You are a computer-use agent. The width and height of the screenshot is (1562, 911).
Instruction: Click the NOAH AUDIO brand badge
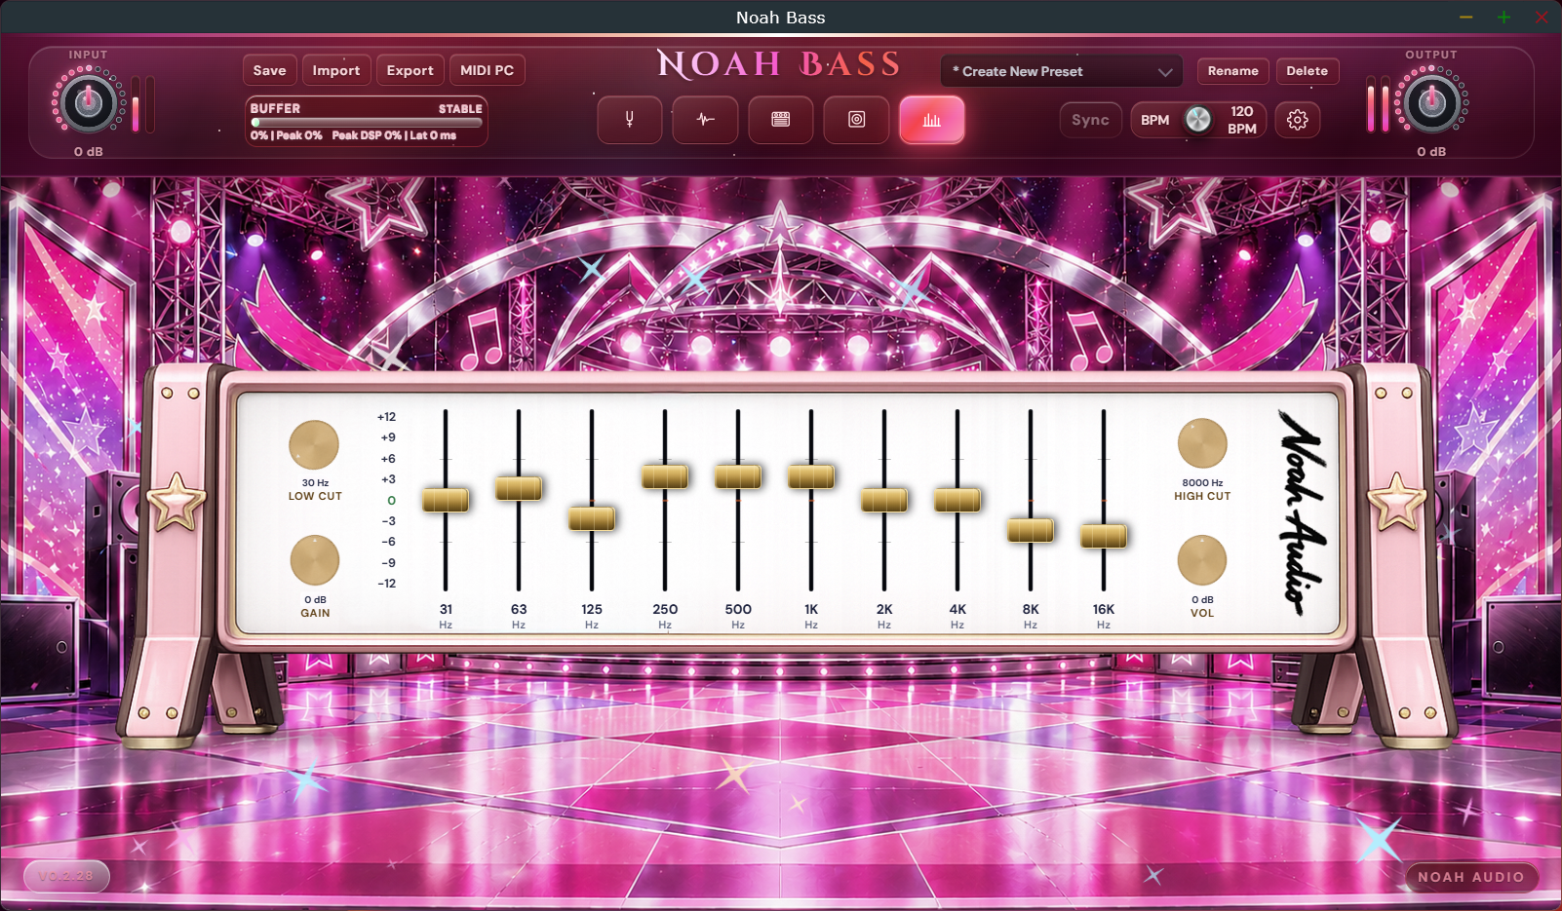1471,877
